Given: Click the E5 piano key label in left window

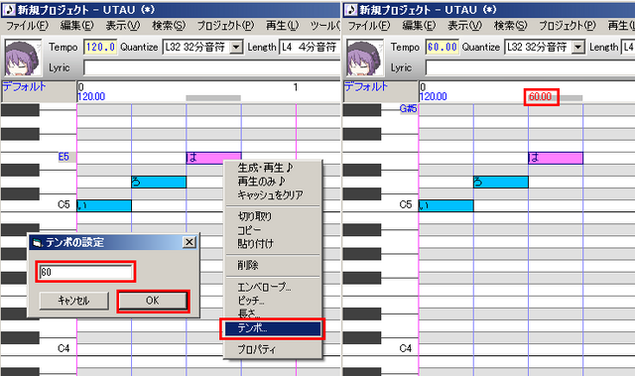Looking at the screenshot, I should pos(63,157).
